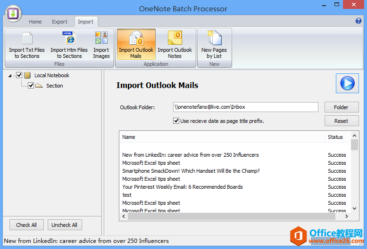Click Success status of 'test' row
Screen dimensions: 367x249
(337, 195)
